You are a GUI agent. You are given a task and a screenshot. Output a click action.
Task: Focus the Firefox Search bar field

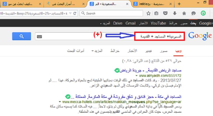[111, 13]
